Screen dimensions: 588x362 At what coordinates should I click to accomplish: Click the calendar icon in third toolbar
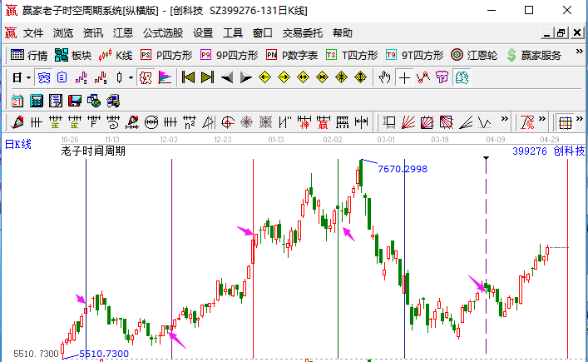tap(17, 100)
